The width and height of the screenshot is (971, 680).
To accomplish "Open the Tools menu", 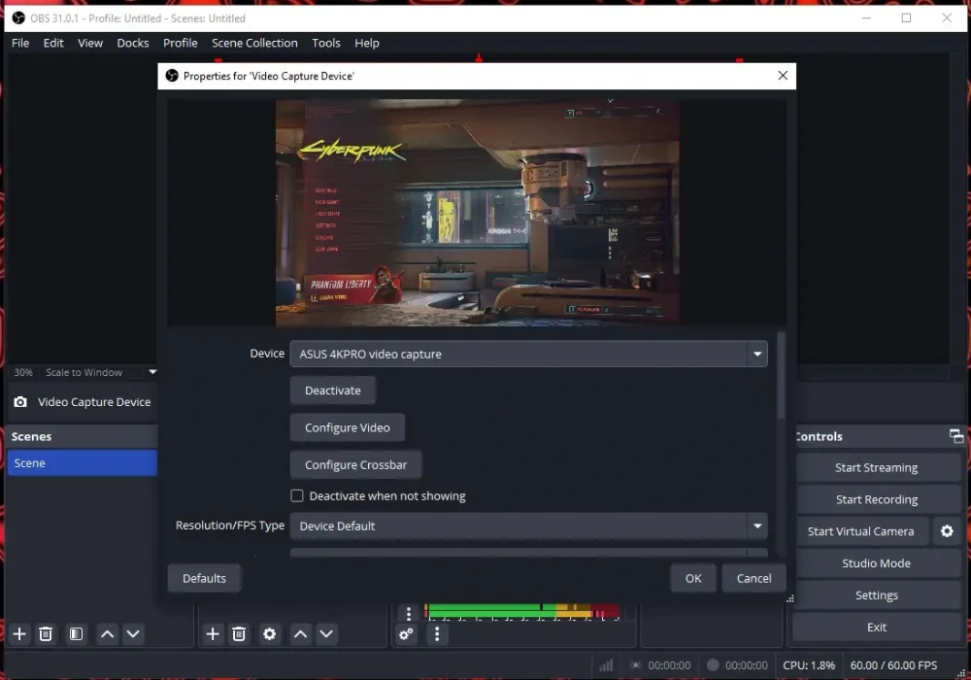I will pyautogui.click(x=325, y=43).
